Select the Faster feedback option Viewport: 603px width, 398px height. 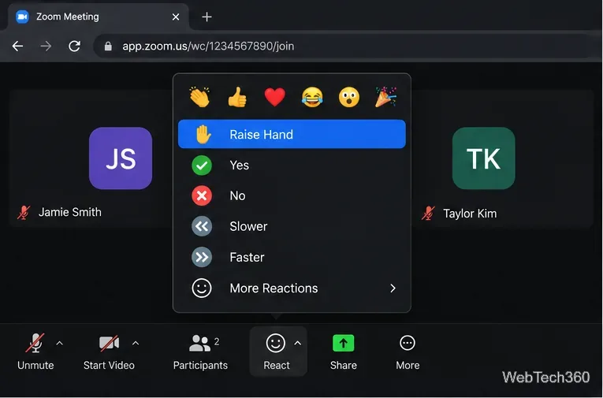[292, 257]
